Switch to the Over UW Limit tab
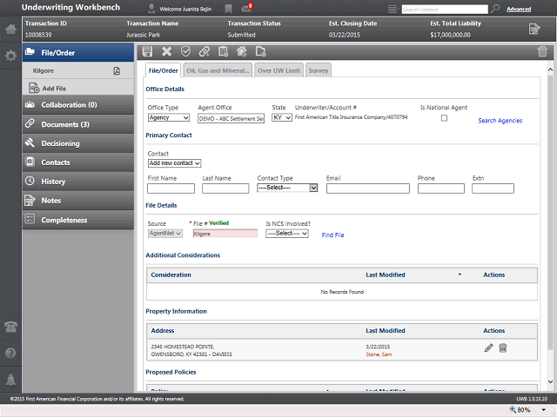This screenshot has width=557, height=417. (278, 70)
